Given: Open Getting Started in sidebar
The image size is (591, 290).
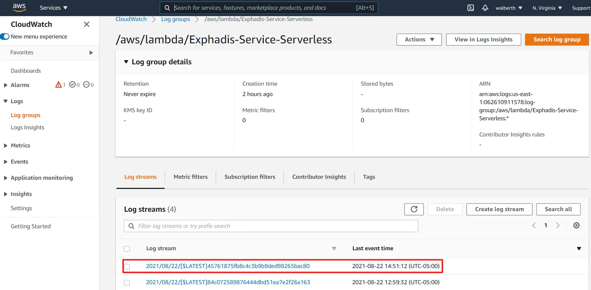Looking at the screenshot, I should [31, 226].
